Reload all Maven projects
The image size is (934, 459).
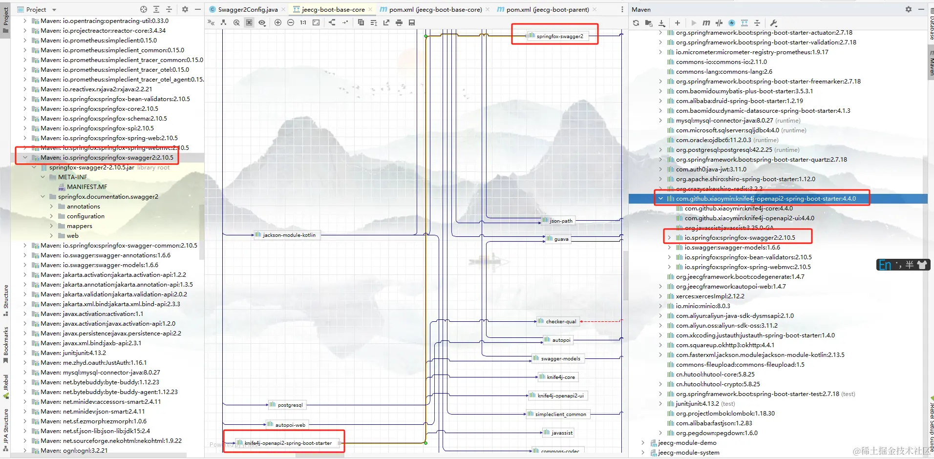(x=636, y=23)
